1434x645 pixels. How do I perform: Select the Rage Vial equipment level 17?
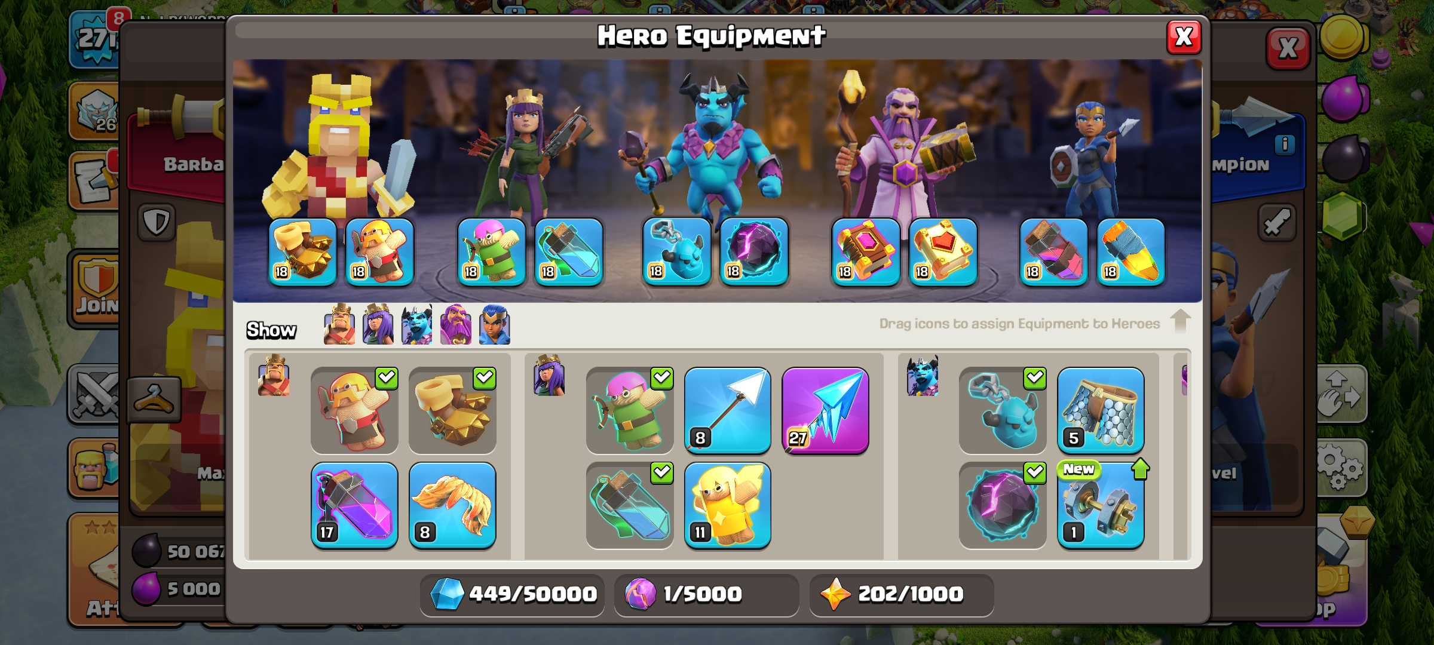pos(354,505)
